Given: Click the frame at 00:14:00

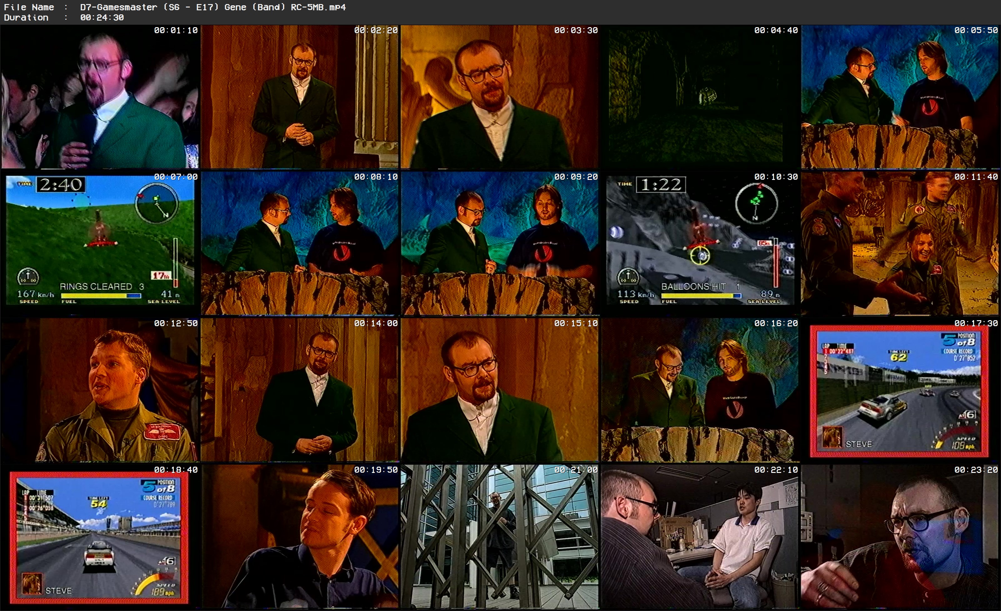Looking at the screenshot, I should point(300,390).
